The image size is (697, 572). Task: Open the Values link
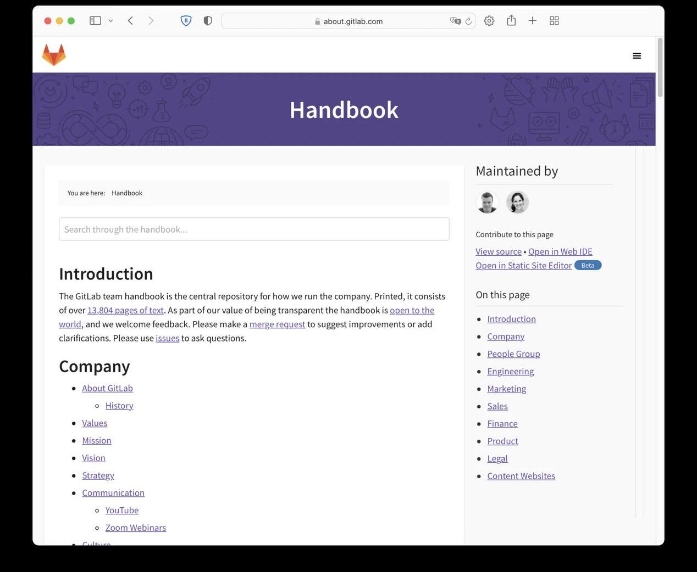(x=95, y=423)
